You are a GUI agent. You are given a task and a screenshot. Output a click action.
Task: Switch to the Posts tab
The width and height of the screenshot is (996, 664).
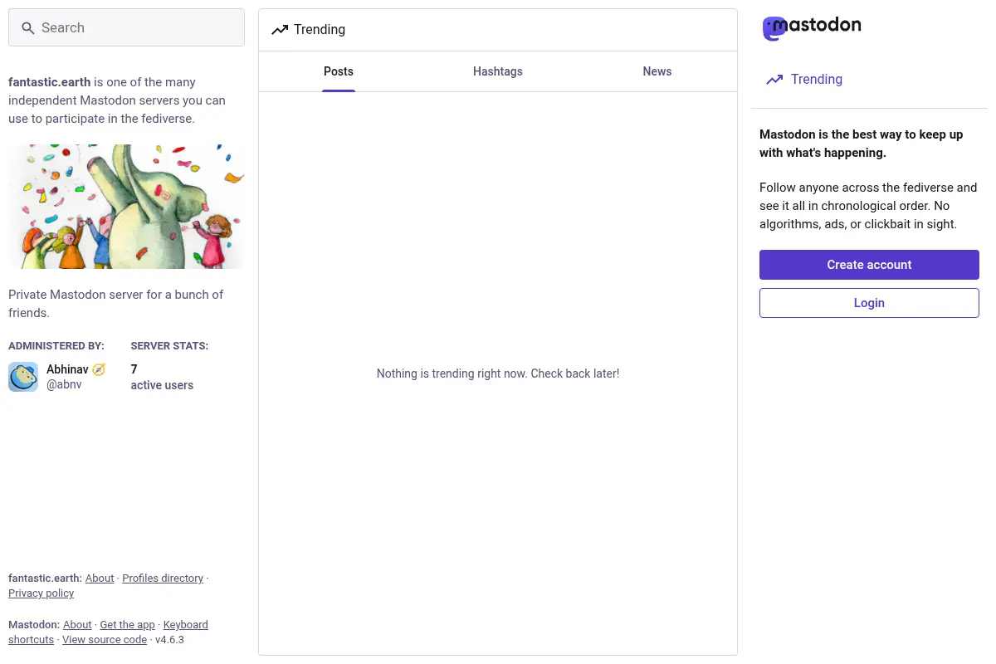tap(339, 71)
